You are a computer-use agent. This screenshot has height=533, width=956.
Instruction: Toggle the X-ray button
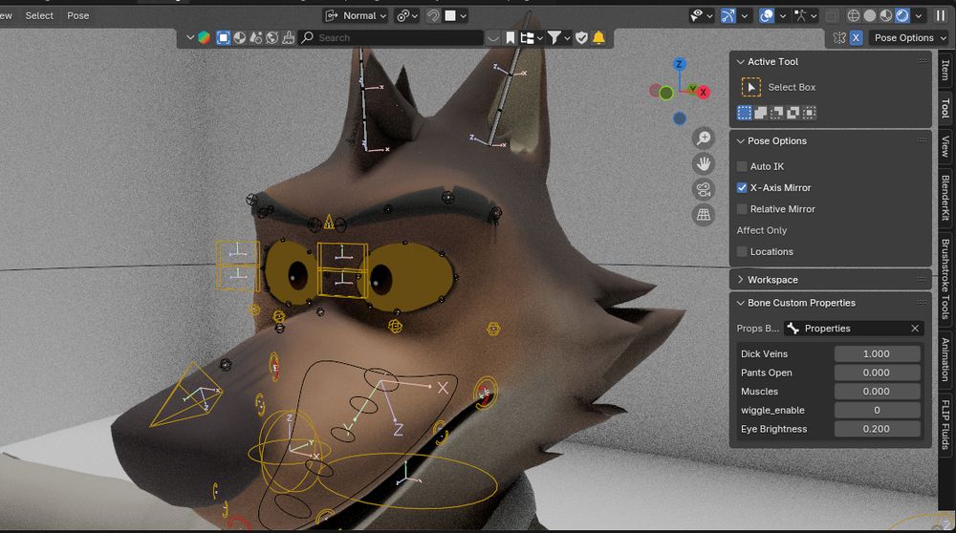coord(831,16)
